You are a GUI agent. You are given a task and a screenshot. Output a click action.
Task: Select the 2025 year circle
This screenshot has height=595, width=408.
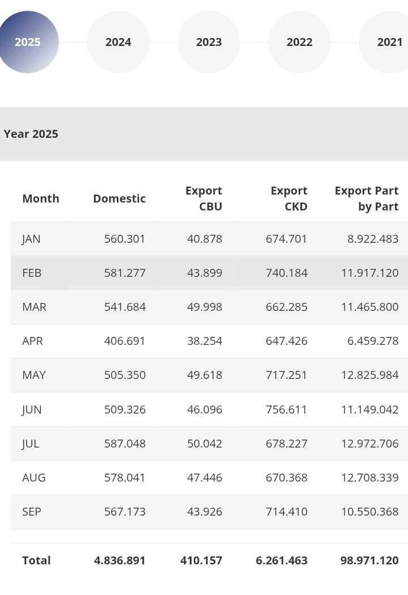28,42
